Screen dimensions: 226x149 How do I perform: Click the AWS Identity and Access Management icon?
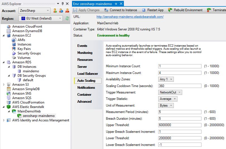click(9, 120)
